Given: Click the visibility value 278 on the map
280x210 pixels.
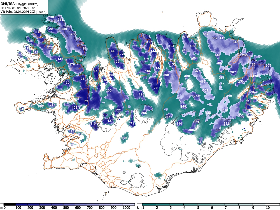Looking at the screenshot, I should point(196,96).
